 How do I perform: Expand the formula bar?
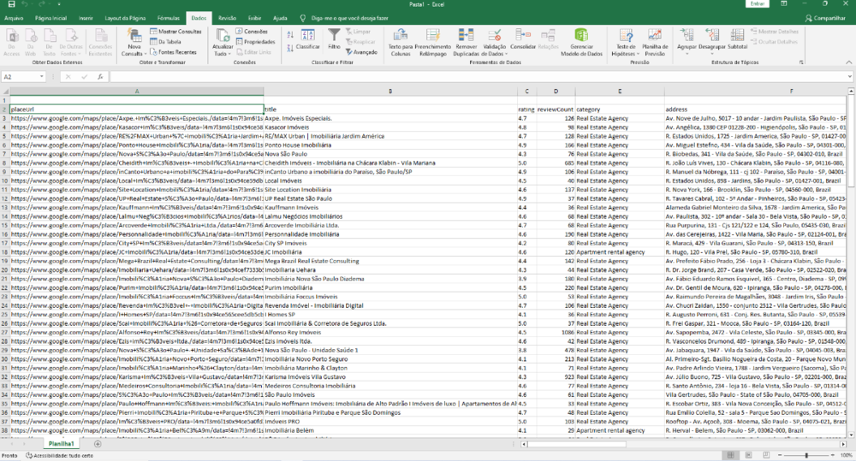tap(851, 77)
